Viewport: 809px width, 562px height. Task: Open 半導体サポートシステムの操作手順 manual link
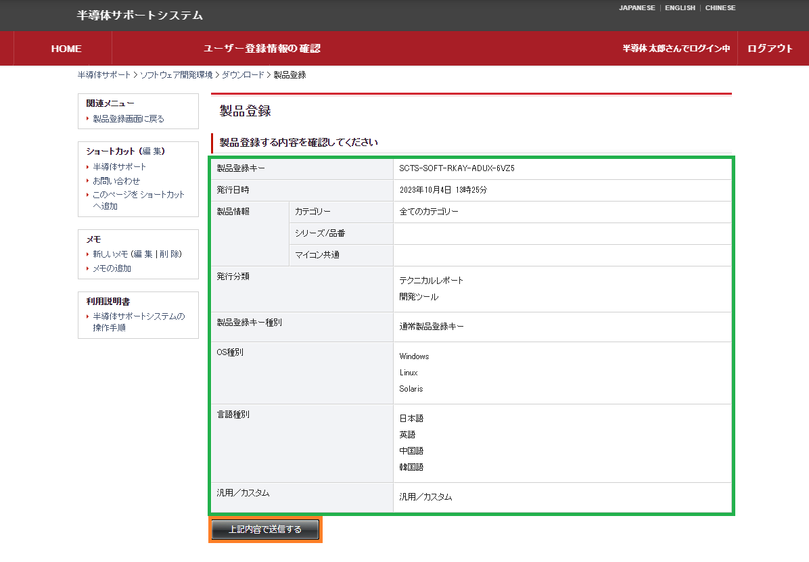coord(139,322)
